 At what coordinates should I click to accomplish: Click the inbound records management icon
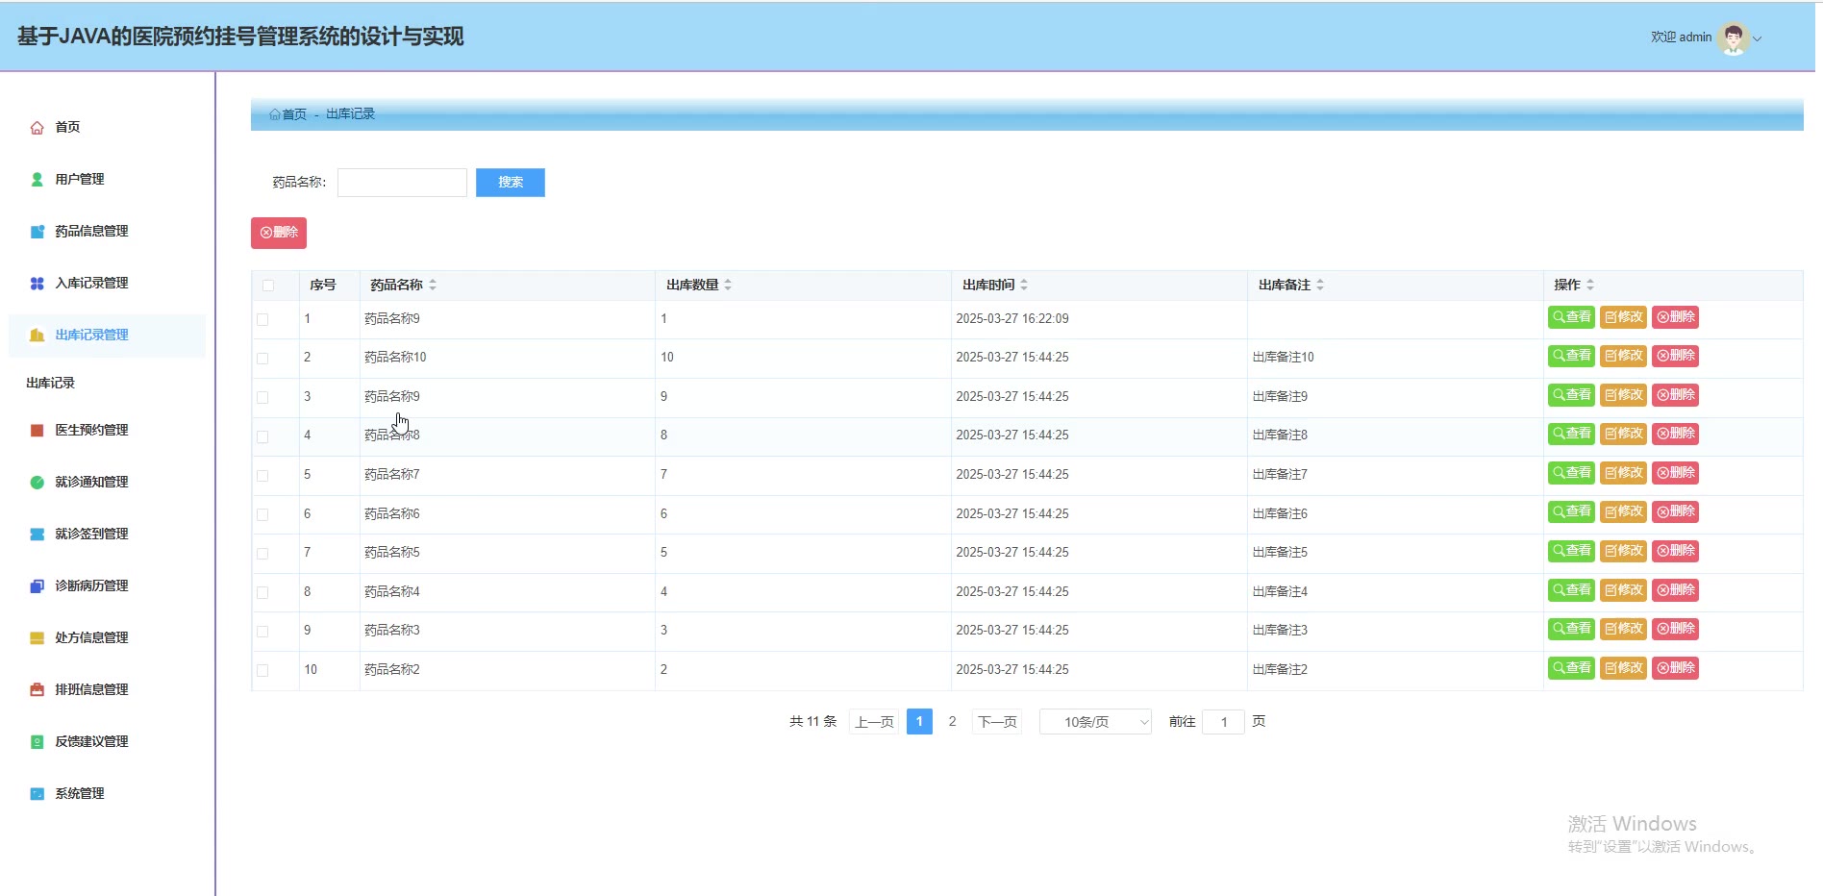click(37, 284)
